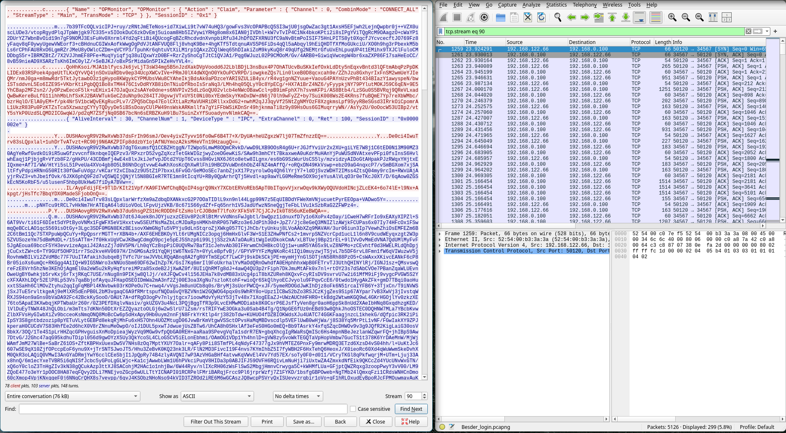This screenshot has height=433, width=786.
Task: Toggle auto-scroll to last packet
Action: pyautogui.click(x=639, y=17)
